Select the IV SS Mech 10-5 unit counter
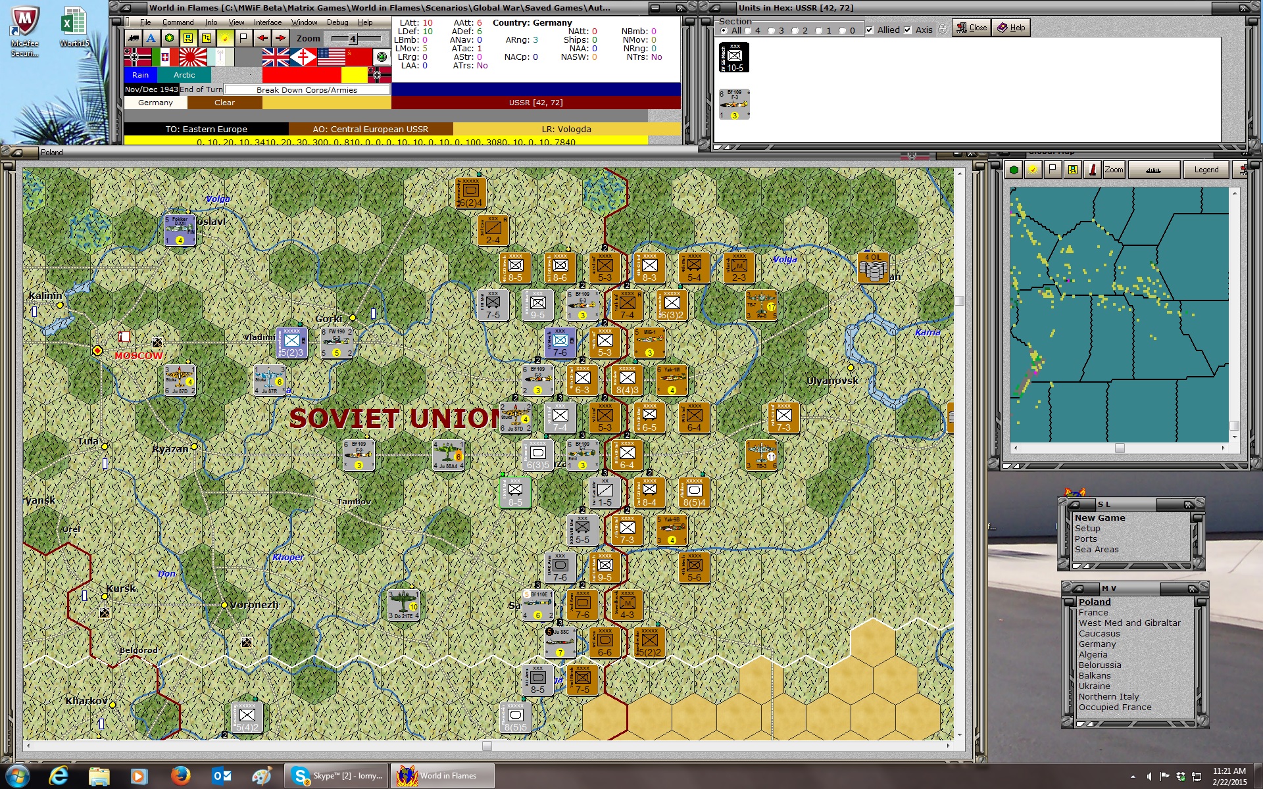Screen dimensions: 1263x789 tap(734, 57)
